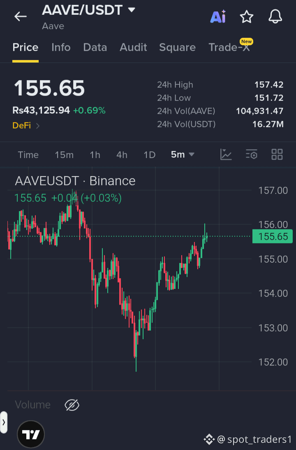Open the AI assistant icon
This screenshot has width=296, height=450.
pos(218,16)
